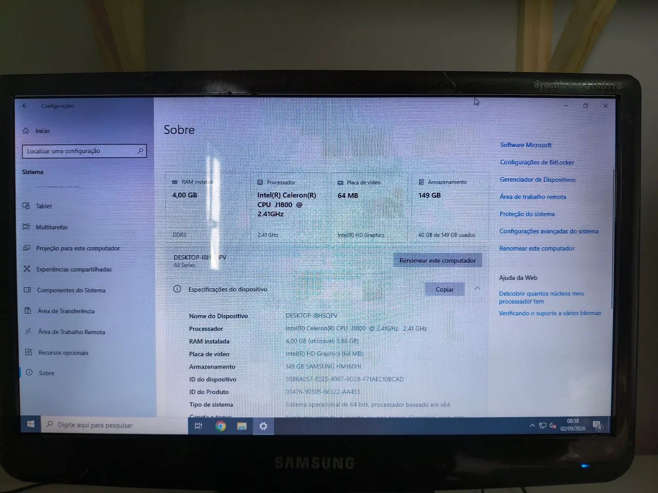The height and width of the screenshot is (493, 658).
Task: Open File Explorer from the taskbar
Action: pyautogui.click(x=242, y=426)
